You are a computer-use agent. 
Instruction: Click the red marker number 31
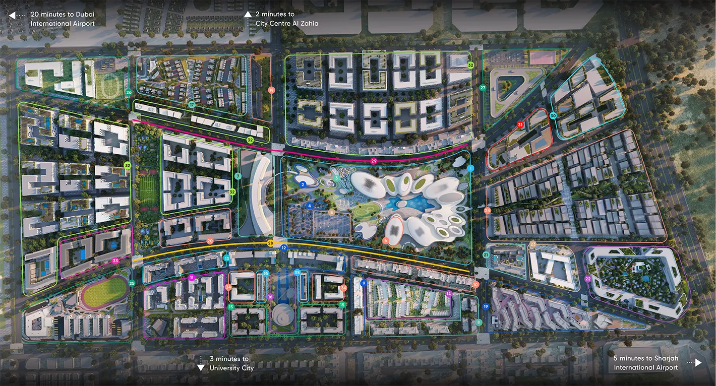tap(520, 124)
